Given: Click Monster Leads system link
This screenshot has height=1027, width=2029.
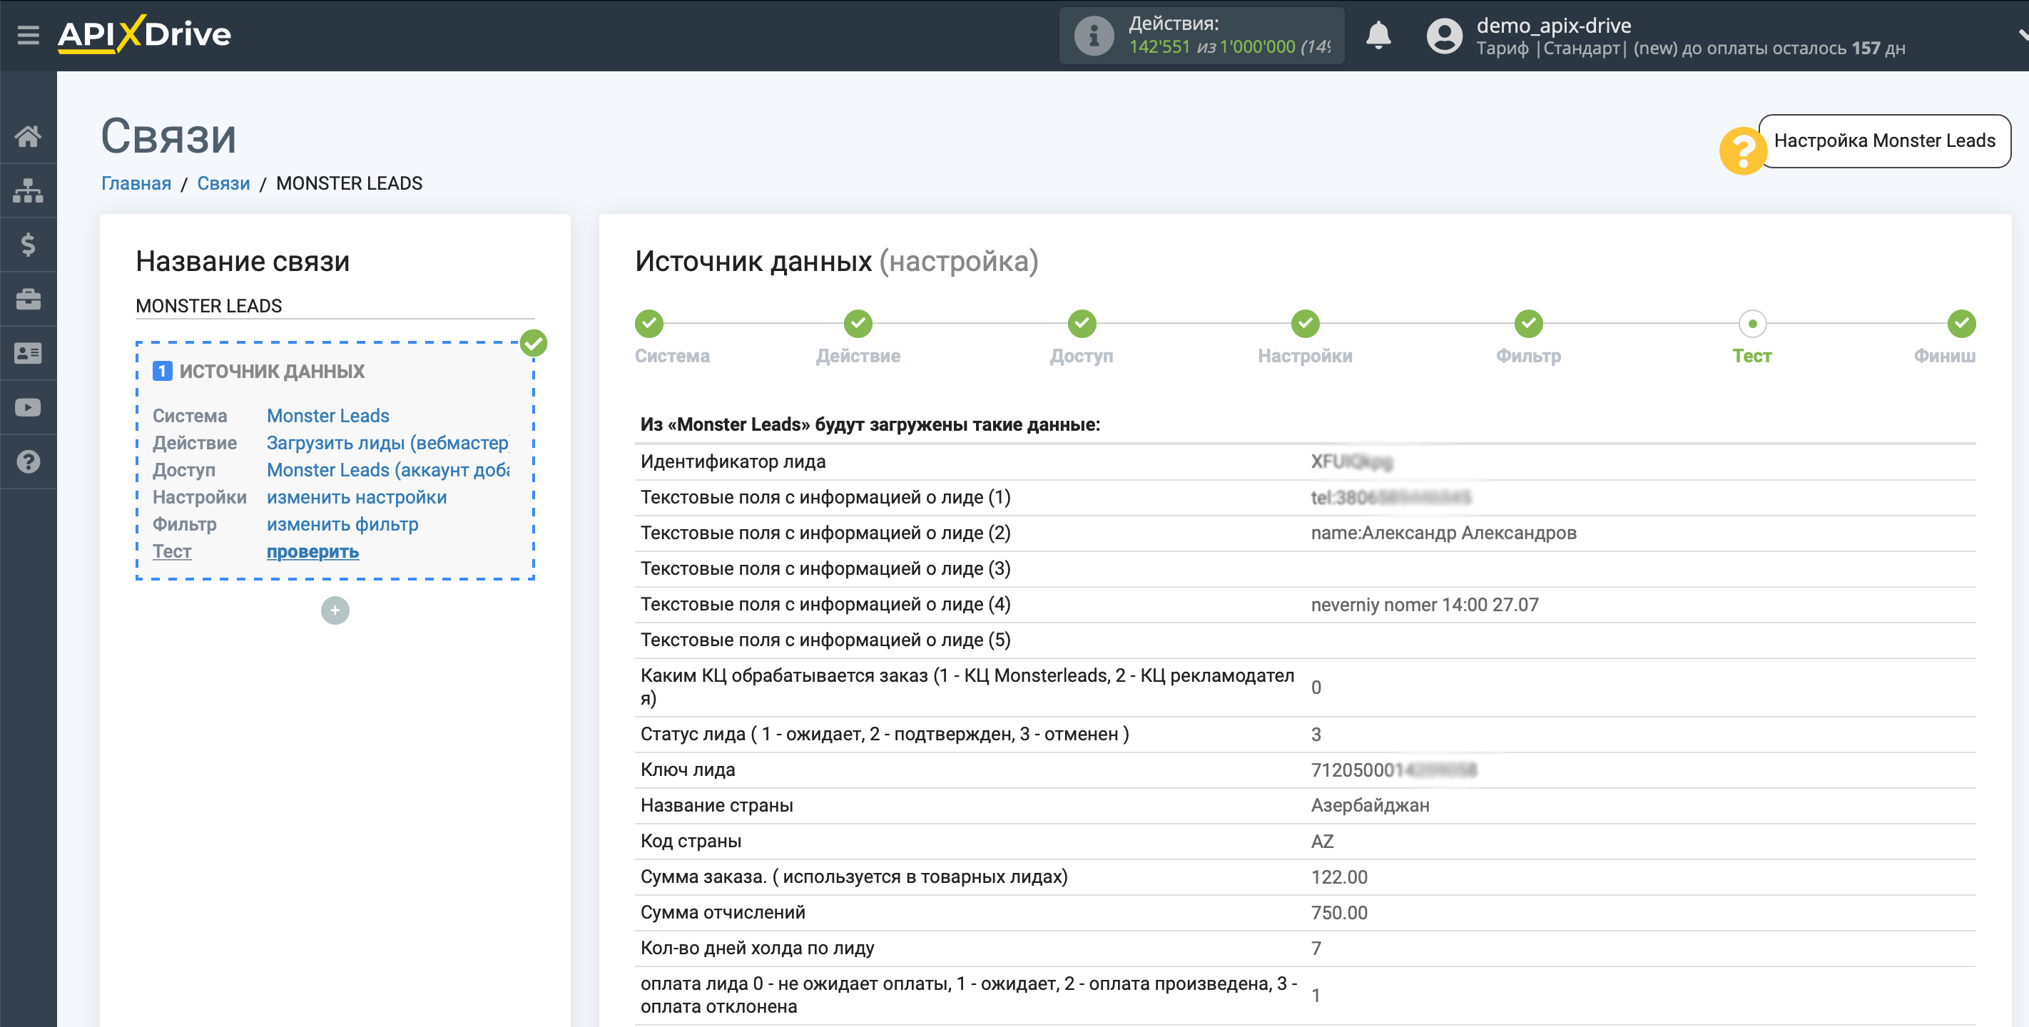Looking at the screenshot, I should 327,416.
